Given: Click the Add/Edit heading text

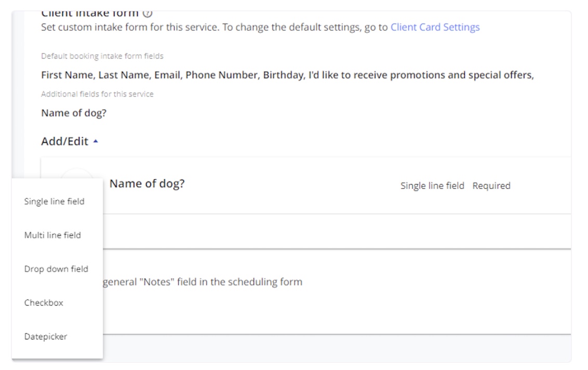Looking at the screenshot, I should point(64,141).
